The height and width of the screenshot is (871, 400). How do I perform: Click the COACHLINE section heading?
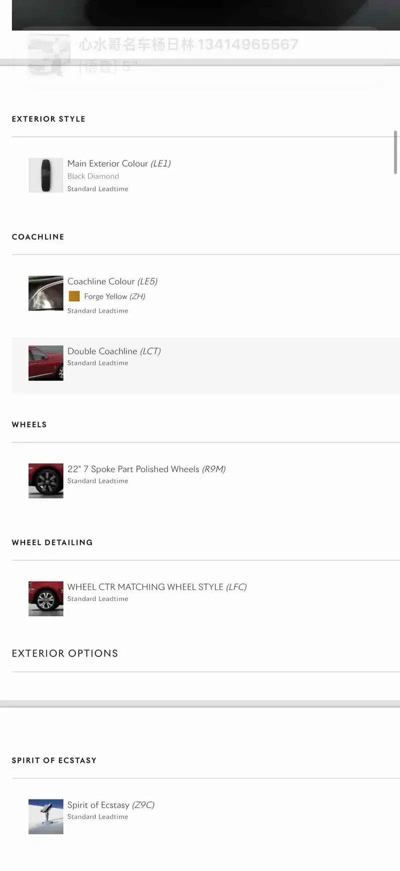pos(38,236)
